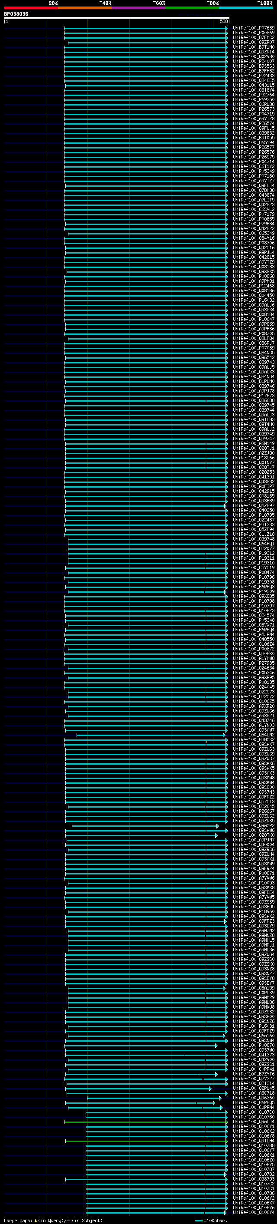Click the cyan ~100% identity legend segment
The height and width of the screenshot is (1224, 277).
click(246, 8)
